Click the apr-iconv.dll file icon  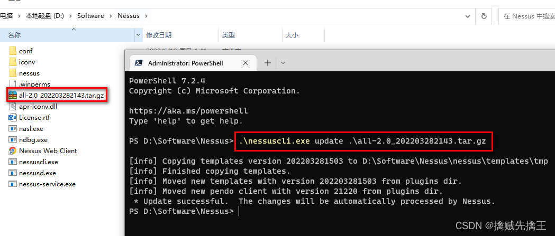click(13, 106)
